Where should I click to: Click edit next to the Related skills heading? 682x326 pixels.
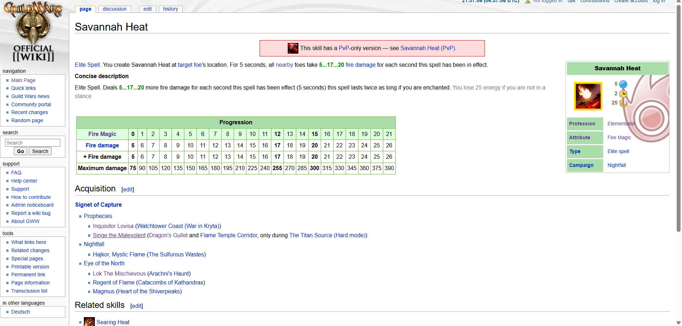click(x=137, y=306)
